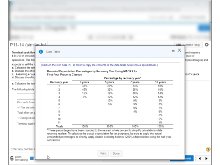Click the 'Recovery year' column header
Image resolution: width=220 pixels, height=165 pixels.
coord(59,82)
